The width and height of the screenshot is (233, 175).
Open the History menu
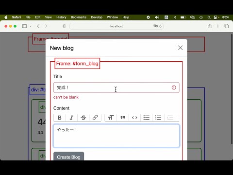pyautogui.click(x=61, y=17)
